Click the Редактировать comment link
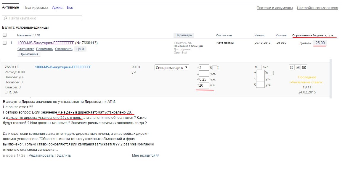The width and height of the screenshot is (342, 183). (x=41, y=156)
